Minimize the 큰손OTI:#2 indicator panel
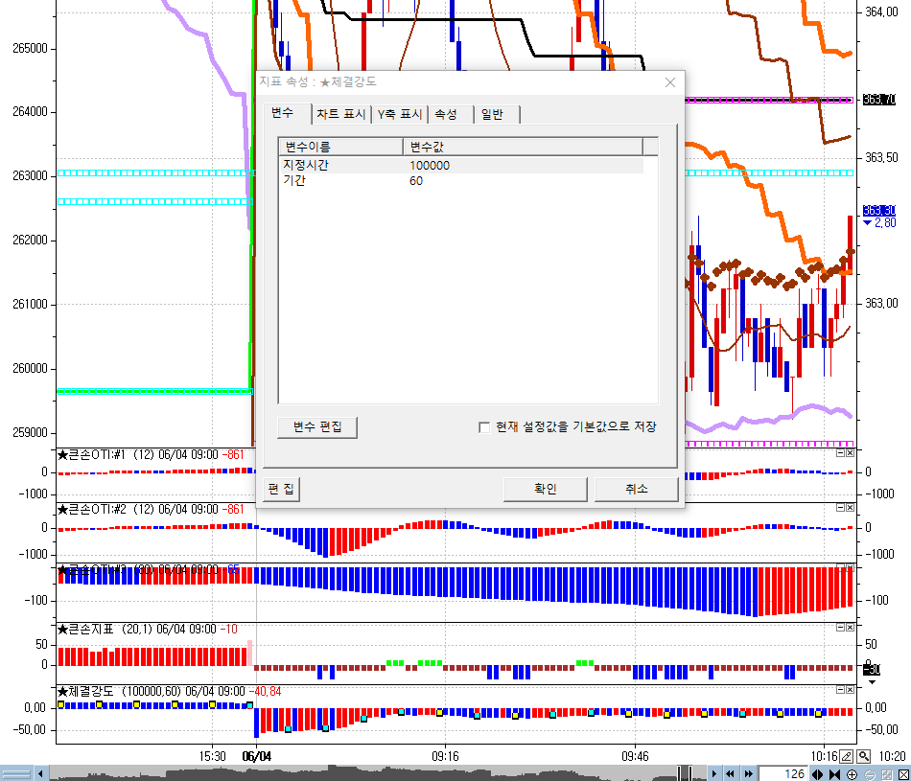This screenshot has height=781, width=911. click(x=840, y=507)
